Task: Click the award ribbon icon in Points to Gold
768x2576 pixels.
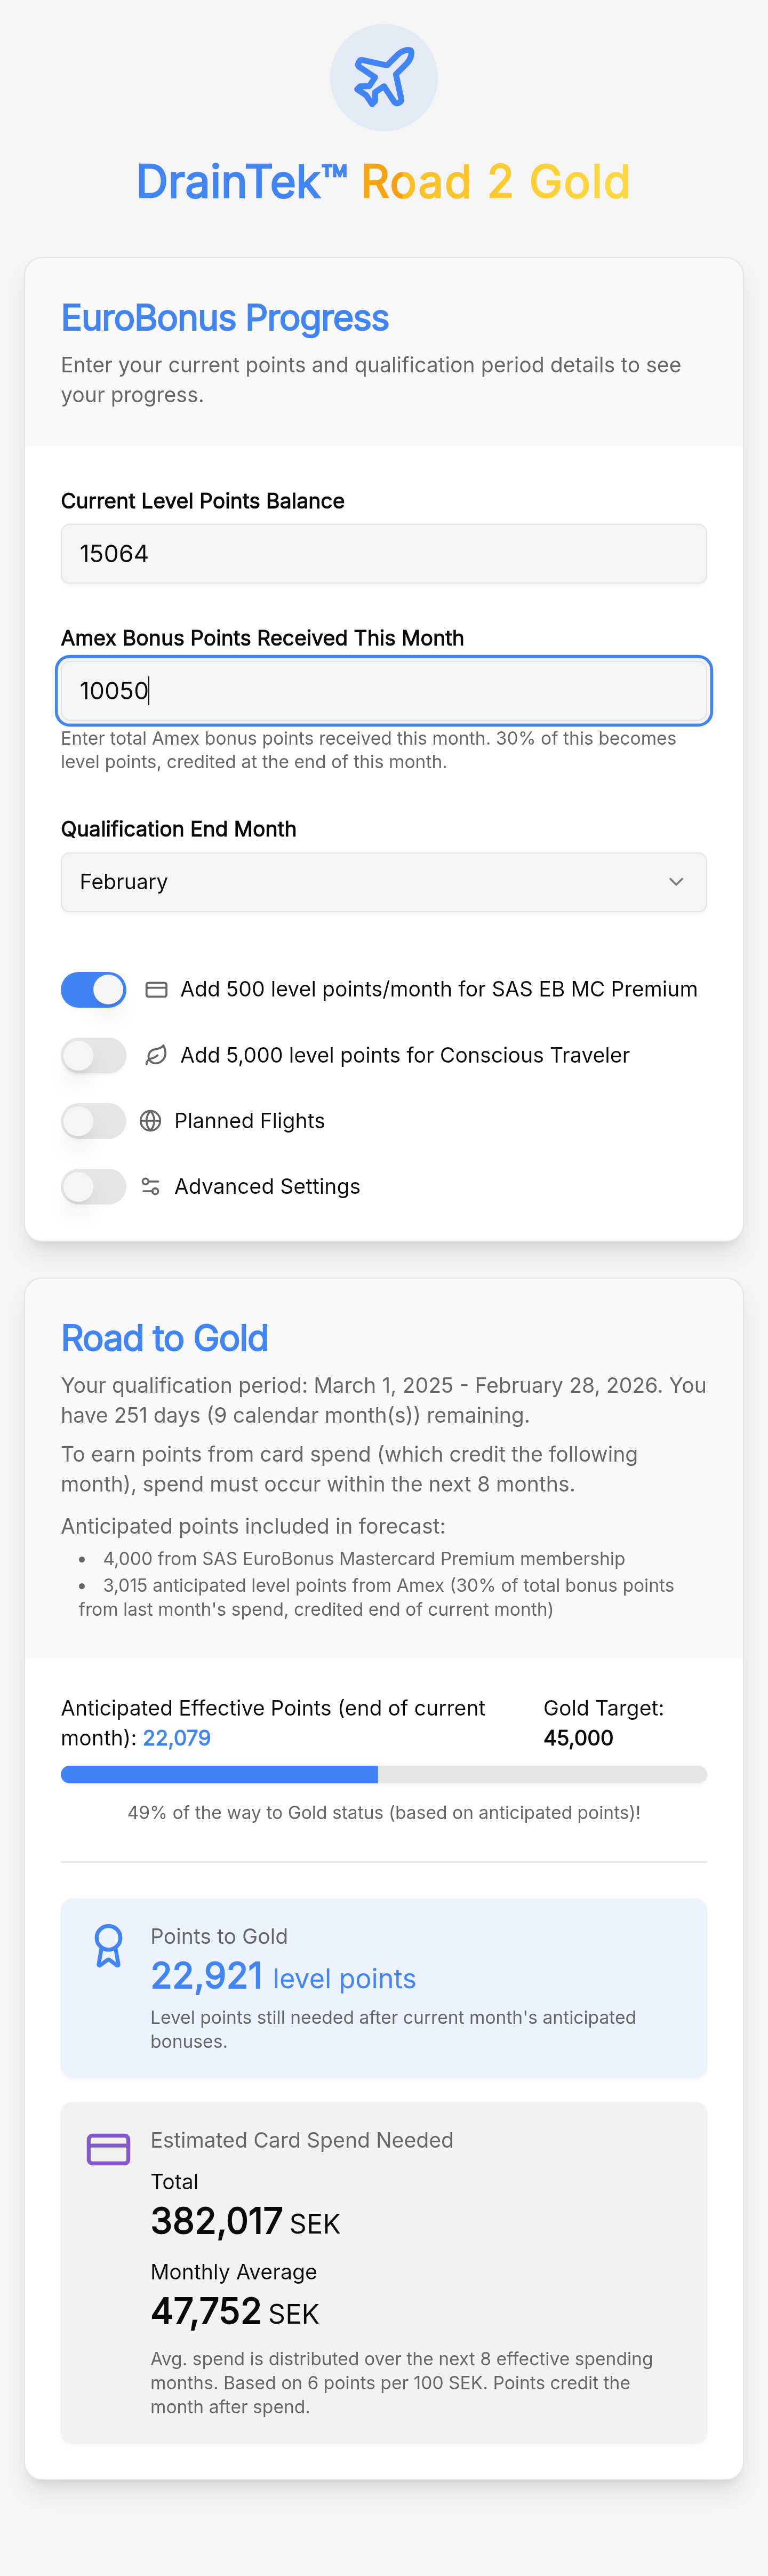Action: 108,1946
